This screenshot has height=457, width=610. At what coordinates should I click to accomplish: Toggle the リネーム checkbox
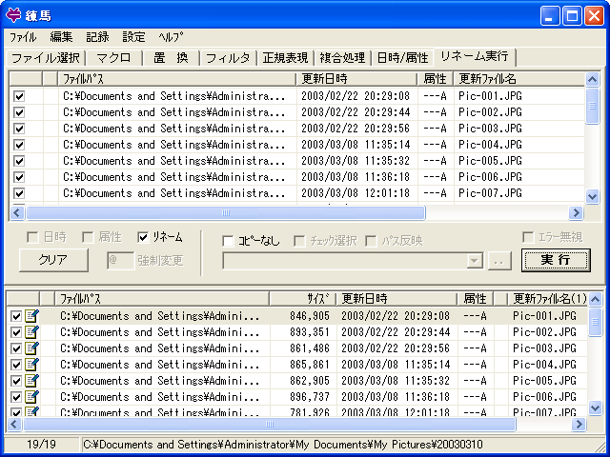pos(143,237)
